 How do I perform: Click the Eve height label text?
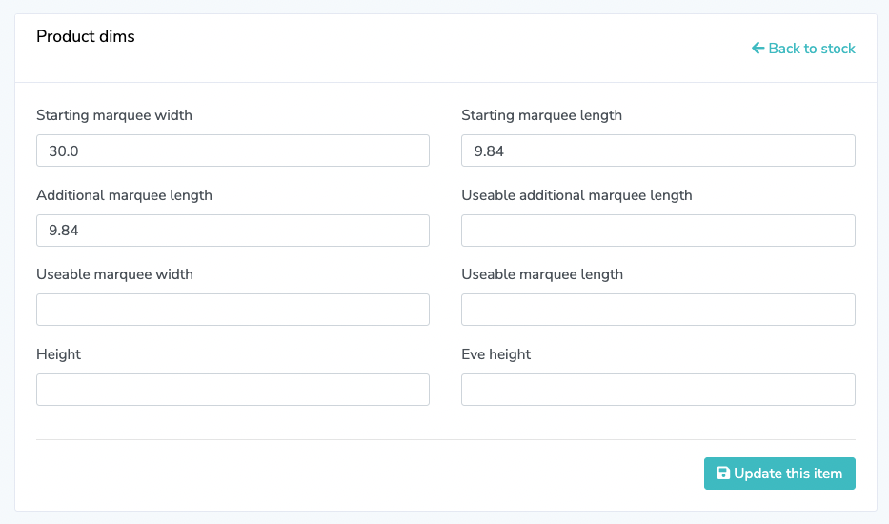496,354
